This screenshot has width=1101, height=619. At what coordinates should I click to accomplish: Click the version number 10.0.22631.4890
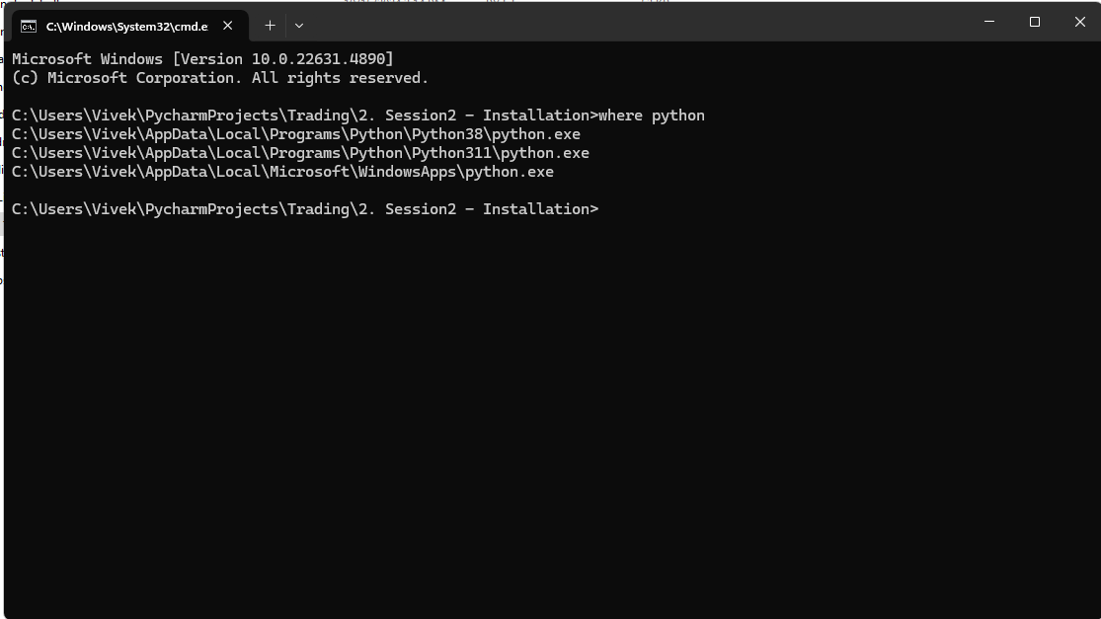pos(318,59)
